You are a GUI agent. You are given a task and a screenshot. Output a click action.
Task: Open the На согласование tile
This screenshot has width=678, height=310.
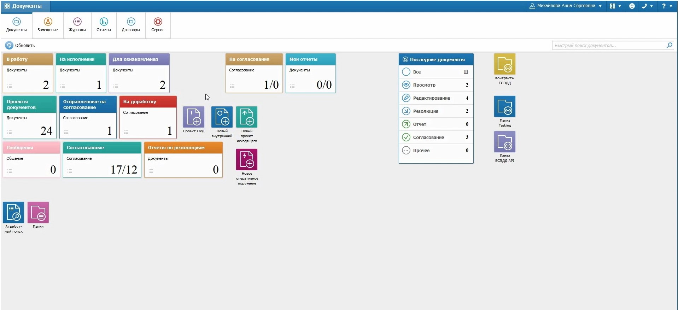pos(254,73)
